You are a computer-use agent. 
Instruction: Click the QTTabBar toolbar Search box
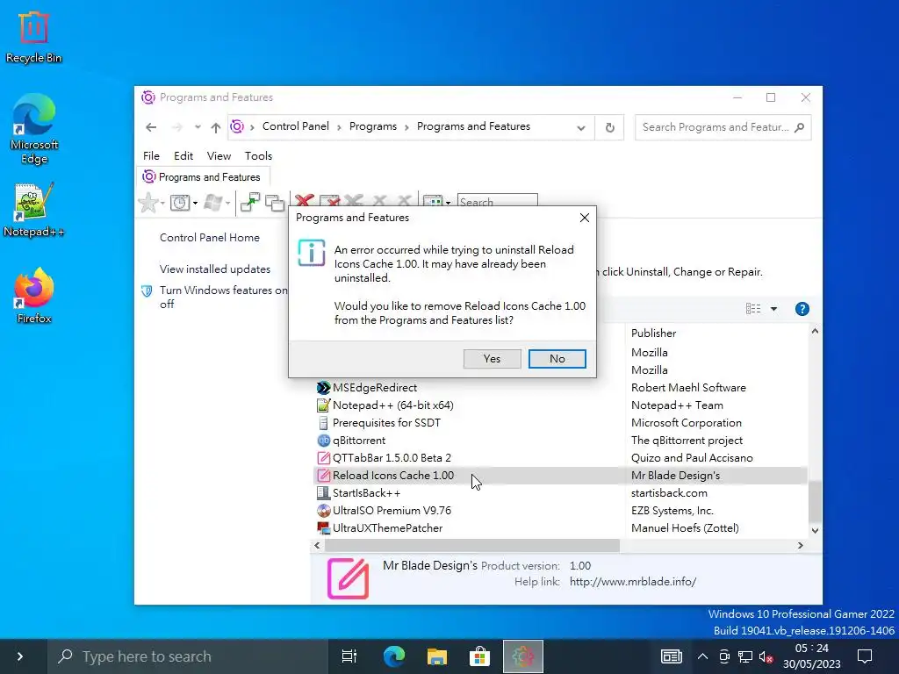coord(497,201)
